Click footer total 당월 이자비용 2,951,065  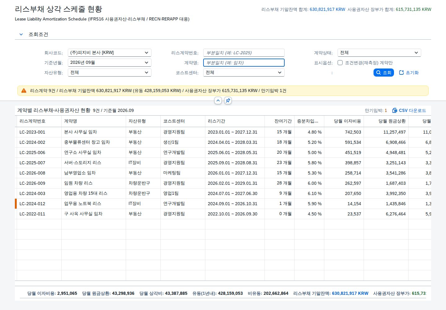coord(52,293)
